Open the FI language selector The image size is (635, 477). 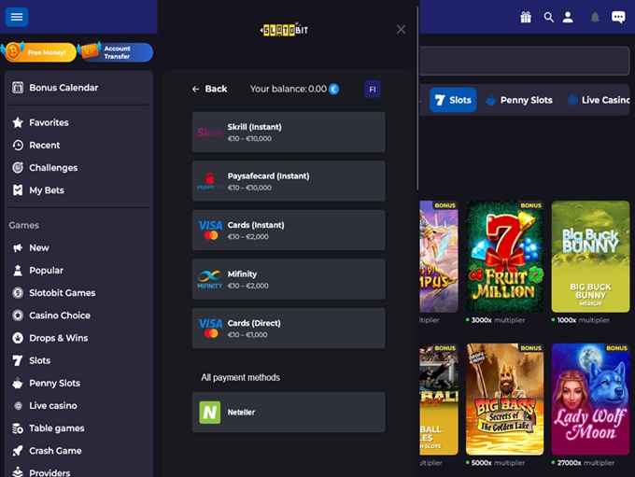pyautogui.click(x=373, y=89)
